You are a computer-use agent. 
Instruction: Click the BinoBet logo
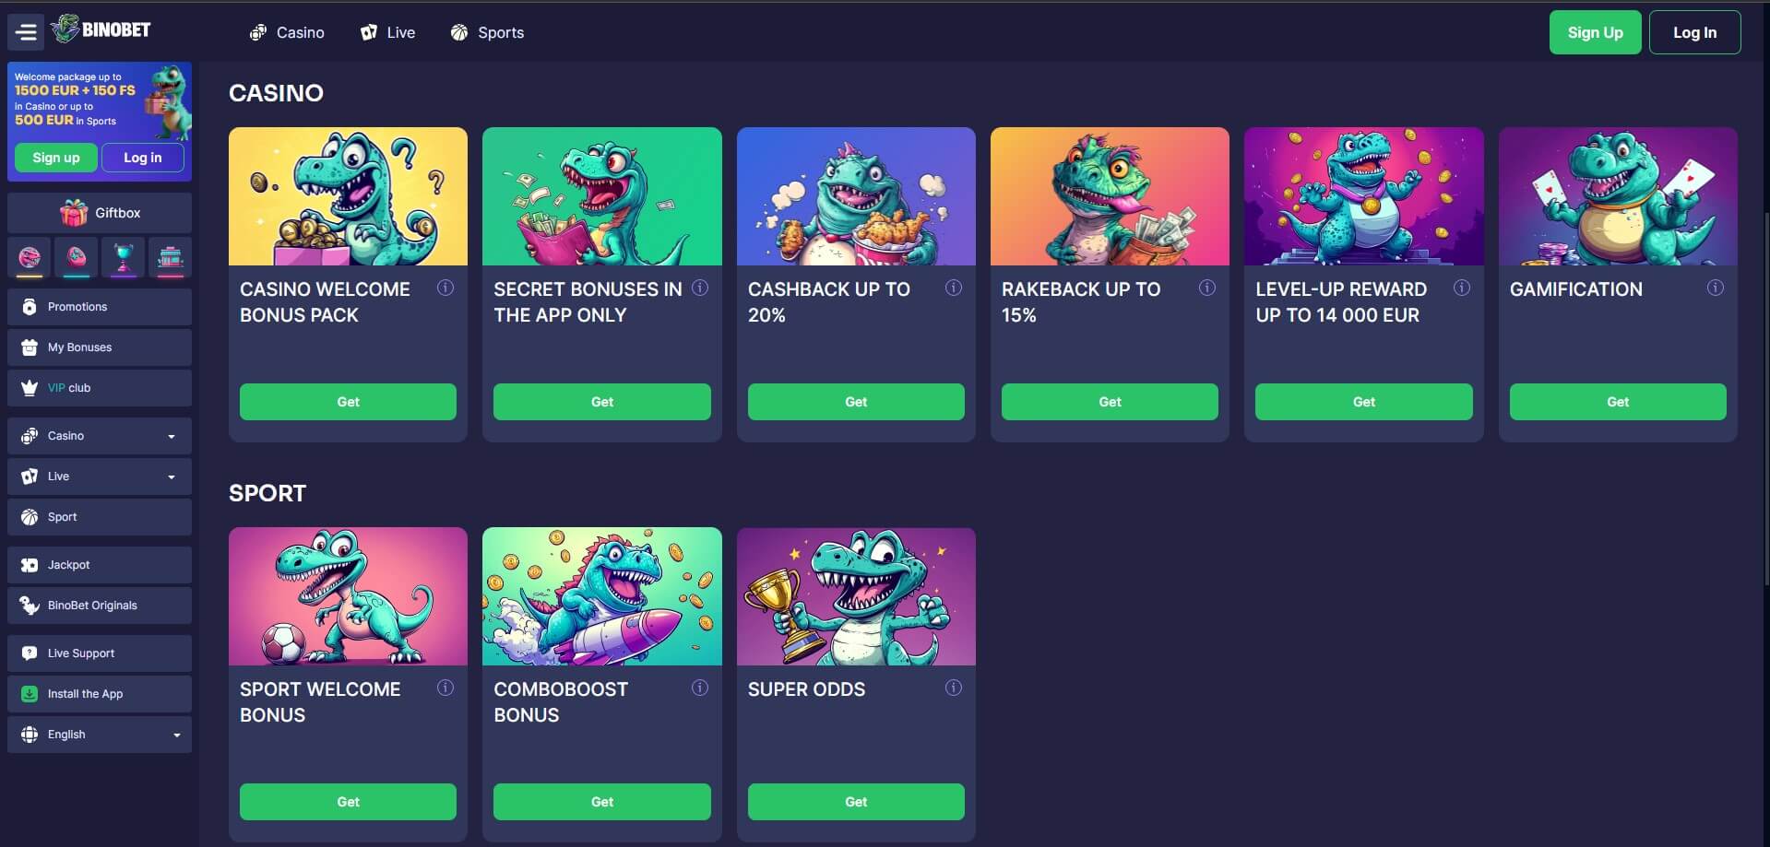click(x=101, y=29)
